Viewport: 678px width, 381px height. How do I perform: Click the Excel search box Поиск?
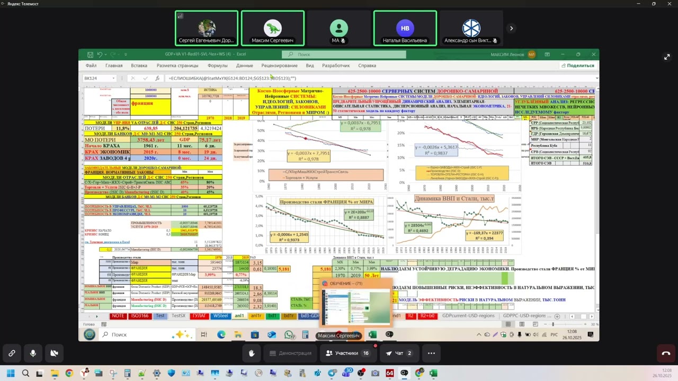tap(344, 55)
